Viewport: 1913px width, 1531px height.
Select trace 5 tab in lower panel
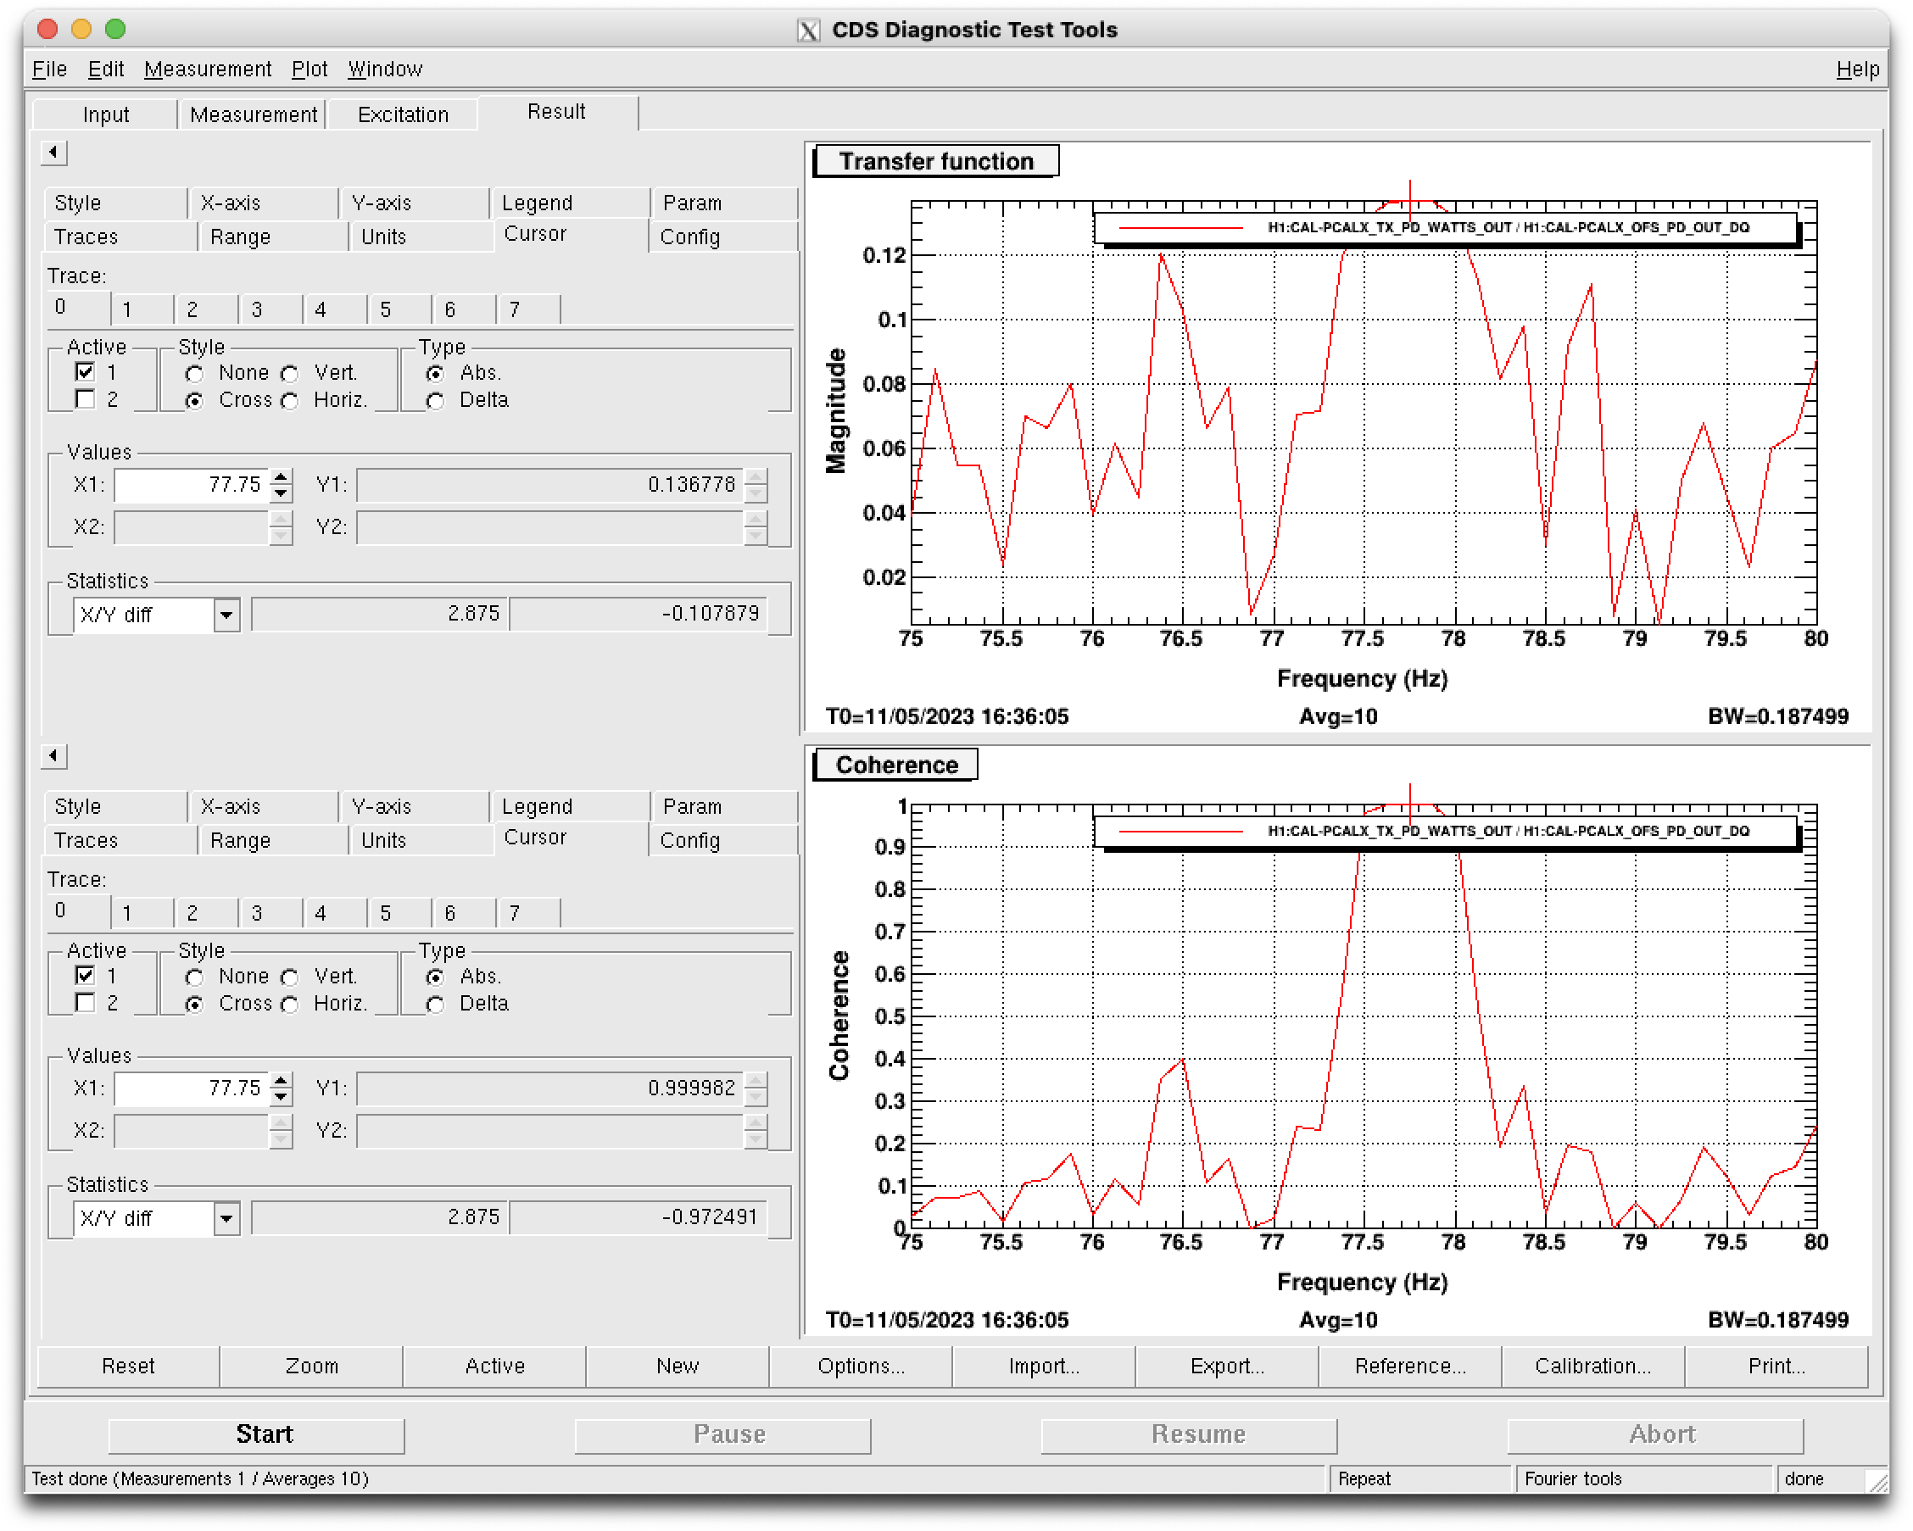[400, 913]
